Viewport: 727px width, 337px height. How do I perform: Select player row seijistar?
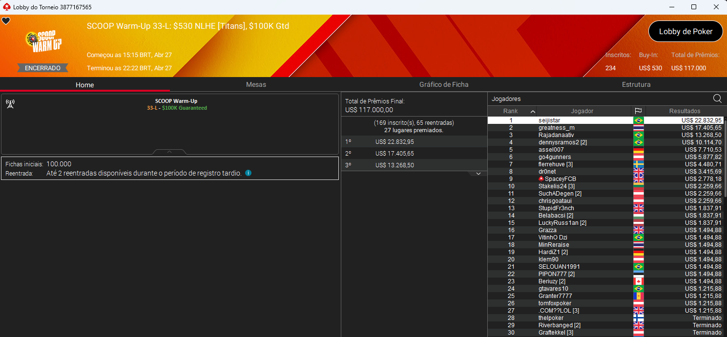pyautogui.click(x=605, y=120)
